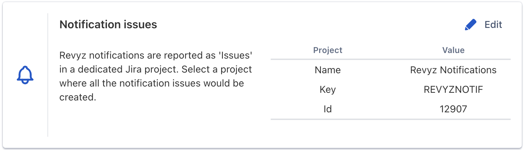Click the line starting 'Revyz notifications are reported'
The image size is (526, 150).
(x=156, y=55)
